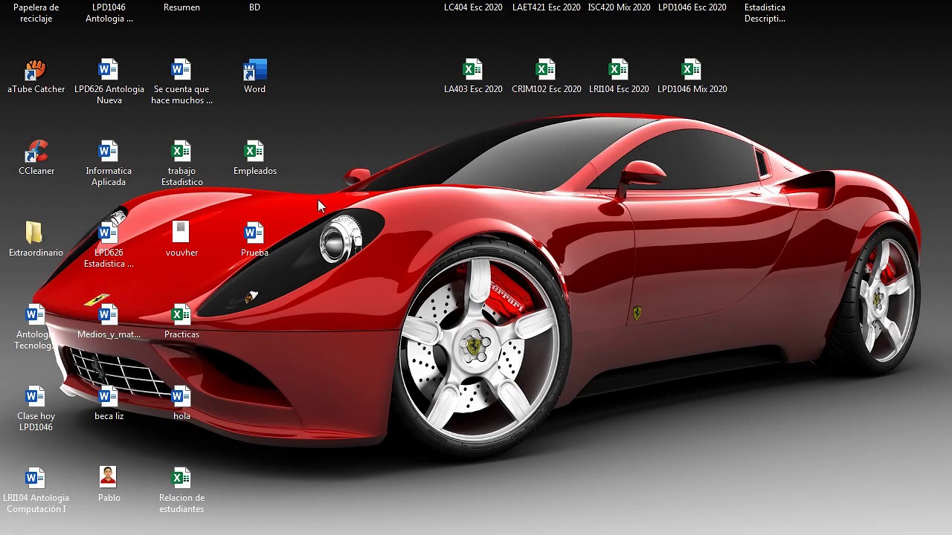952x535 pixels.
Task: Select the beca liz Word document
Action: coord(109,397)
